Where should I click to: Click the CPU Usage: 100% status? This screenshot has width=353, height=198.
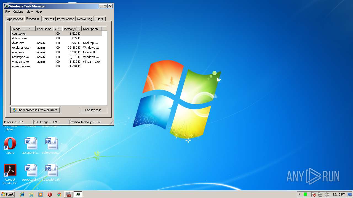coord(51,122)
